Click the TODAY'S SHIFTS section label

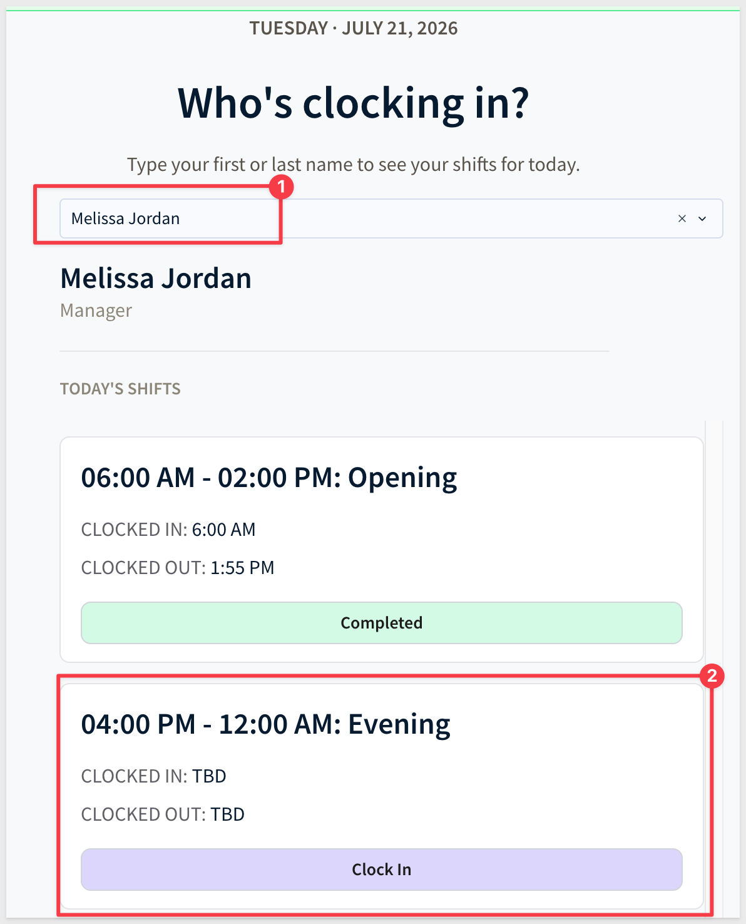point(120,389)
